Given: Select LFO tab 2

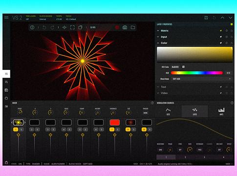Looking at the screenshot, I should (185, 157).
